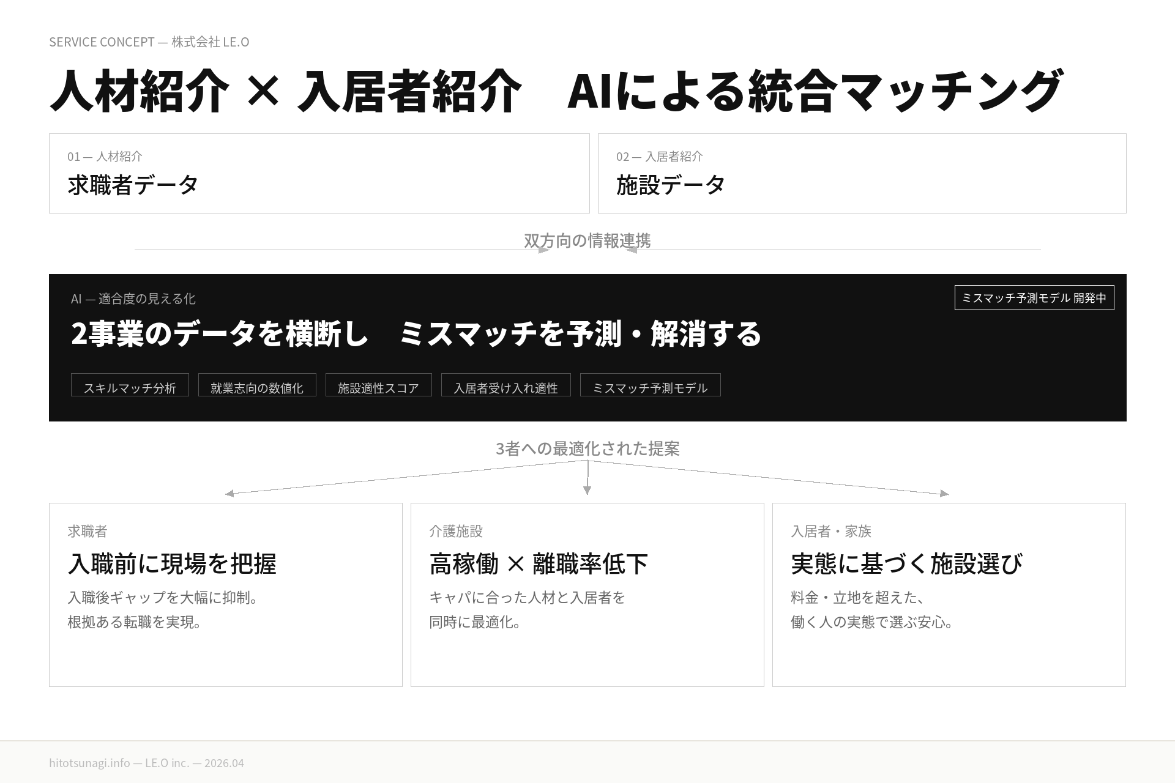The image size is (1175, 783).
Task: Click the ミスマッチ予測モデル 開発中 badge
Action: pos(1034,298)
